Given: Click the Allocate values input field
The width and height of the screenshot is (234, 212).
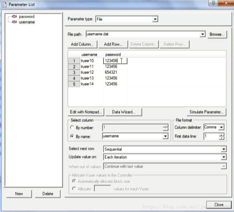Looking at the screenshot, I should click(102, 188).
